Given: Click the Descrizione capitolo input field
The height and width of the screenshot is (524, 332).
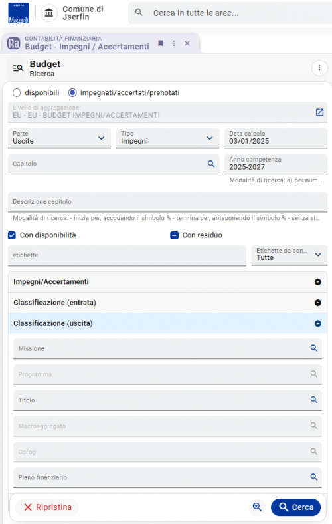Looking at the screenshot, I should (x=167, y=202).
